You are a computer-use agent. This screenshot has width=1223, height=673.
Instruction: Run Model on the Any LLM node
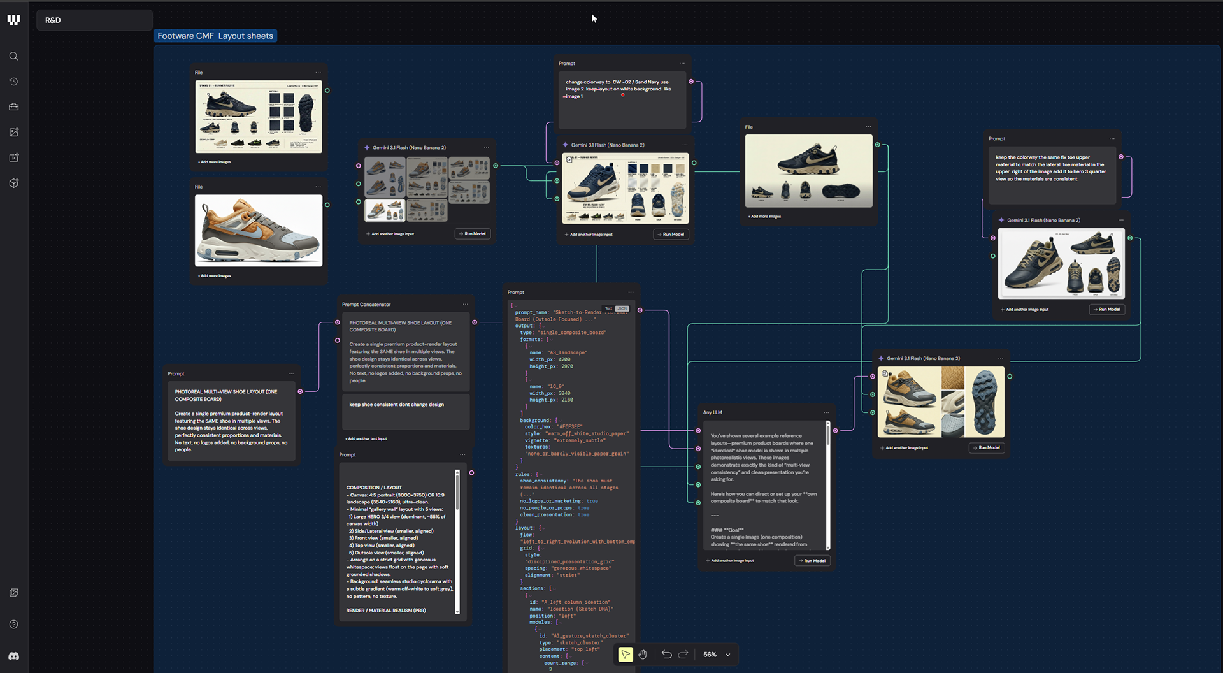[x=812, y=561]
